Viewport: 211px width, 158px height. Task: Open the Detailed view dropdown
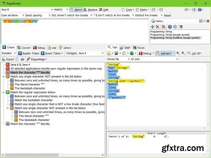(8, 53)
